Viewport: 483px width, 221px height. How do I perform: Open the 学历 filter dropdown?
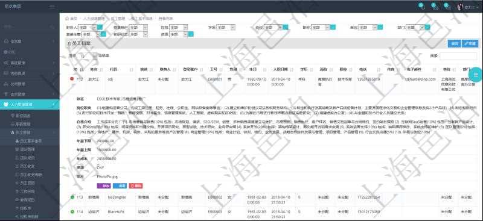coord(226,27)
